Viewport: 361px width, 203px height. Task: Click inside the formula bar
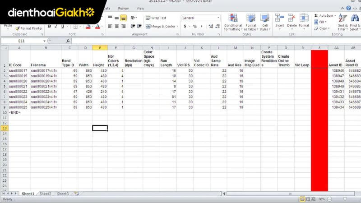216,41
